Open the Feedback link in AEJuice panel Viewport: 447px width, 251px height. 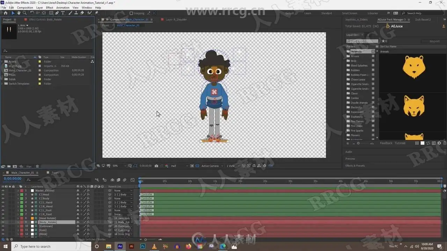point(386,143)
